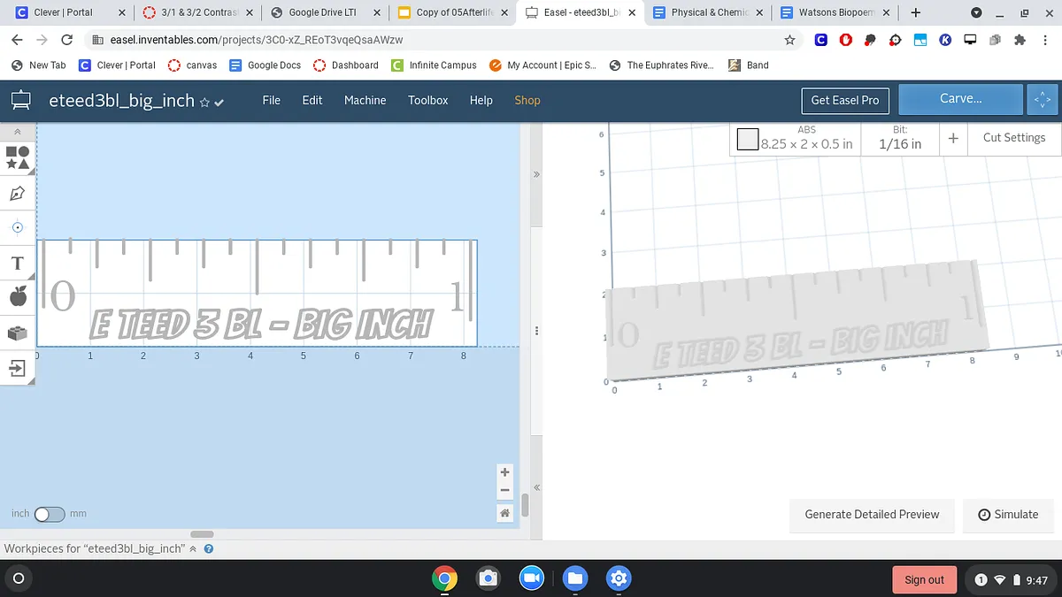Open the Shapes tool
Viewport: 1062px width, 597px height.
click(18, 157)
